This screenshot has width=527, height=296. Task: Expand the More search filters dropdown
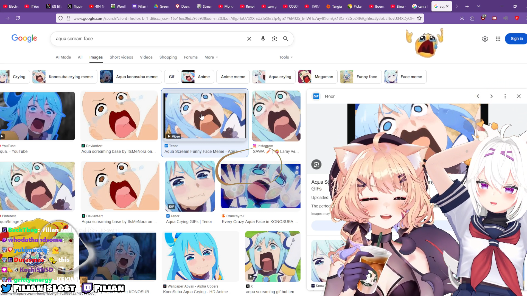(x=211, y=57)
